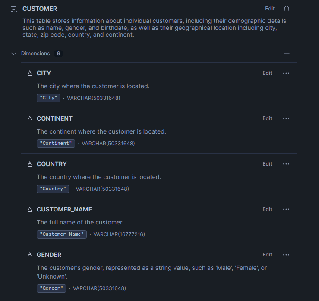319x301 pixels.
Task: Edit the CITY dimension
Action: coord(267,73)
